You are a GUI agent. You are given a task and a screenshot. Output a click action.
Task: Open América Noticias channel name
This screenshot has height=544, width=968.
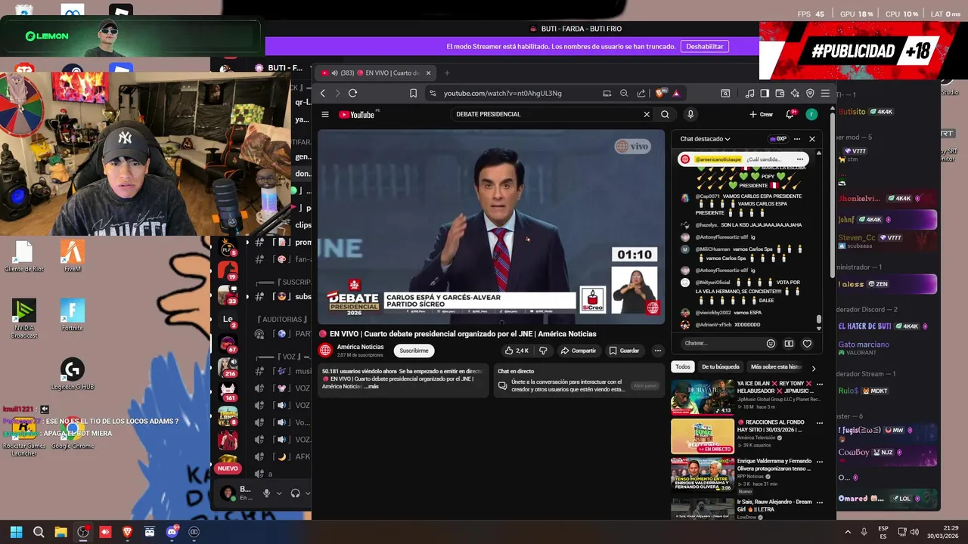(x=360, y=347)
